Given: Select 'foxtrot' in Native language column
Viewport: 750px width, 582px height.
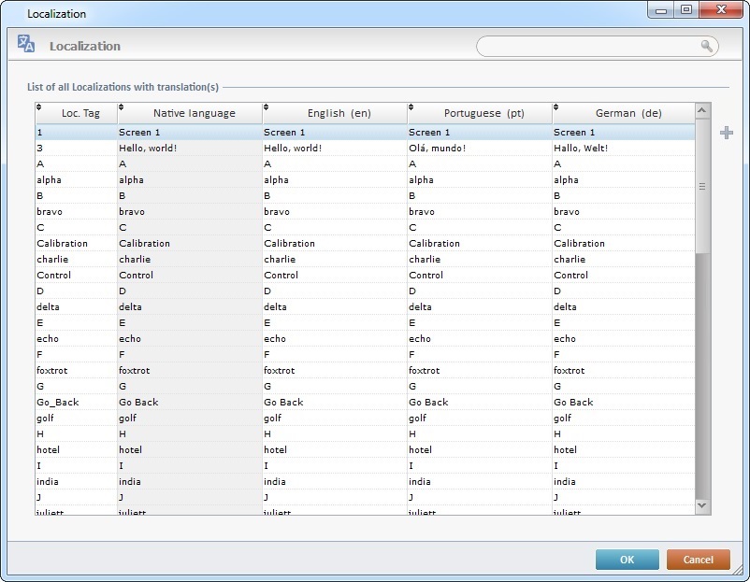Looking at the screenshot, I should 134,371.
